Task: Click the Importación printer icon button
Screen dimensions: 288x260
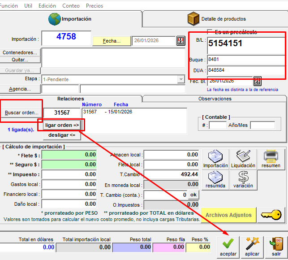Action: coord(215,159)
